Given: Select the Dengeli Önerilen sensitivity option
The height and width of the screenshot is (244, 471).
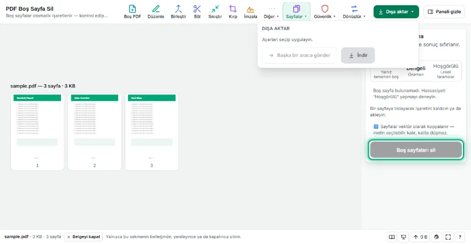Looking at the screenshot, I should pyautogui.click(x=416, y=72).
